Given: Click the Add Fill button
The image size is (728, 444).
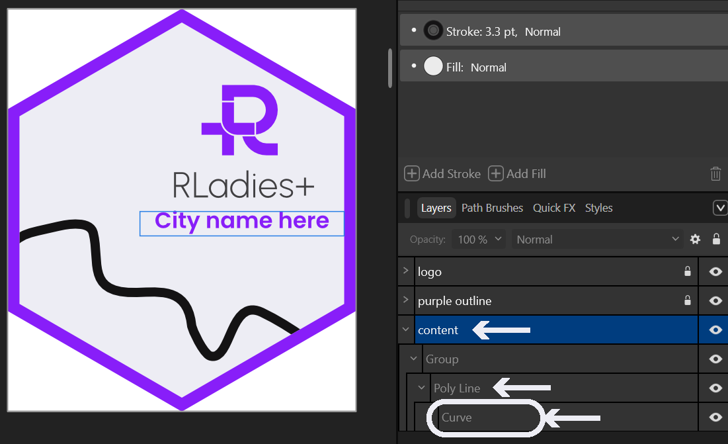Looking at the screenshot, I should pyautogui.click(x=517, y=174).
